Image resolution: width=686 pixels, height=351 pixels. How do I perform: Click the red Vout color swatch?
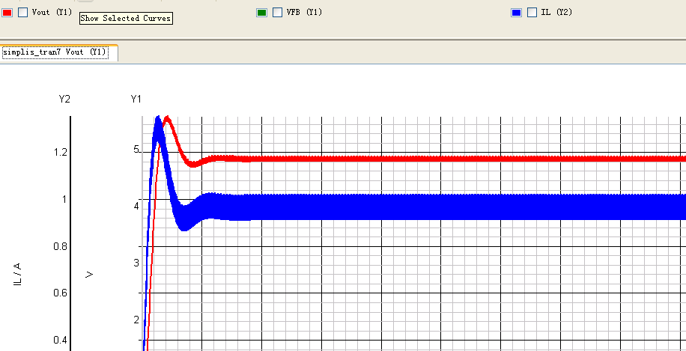click(7, 12)
